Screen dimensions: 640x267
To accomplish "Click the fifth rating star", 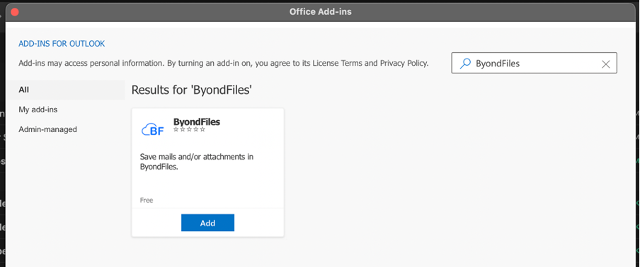I will pos(202,129).
